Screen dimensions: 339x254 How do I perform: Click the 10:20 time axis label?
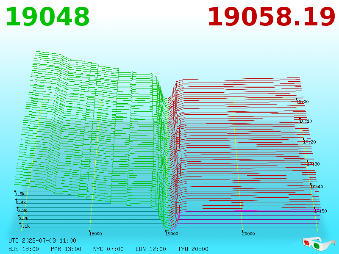(x=309, y=142)
